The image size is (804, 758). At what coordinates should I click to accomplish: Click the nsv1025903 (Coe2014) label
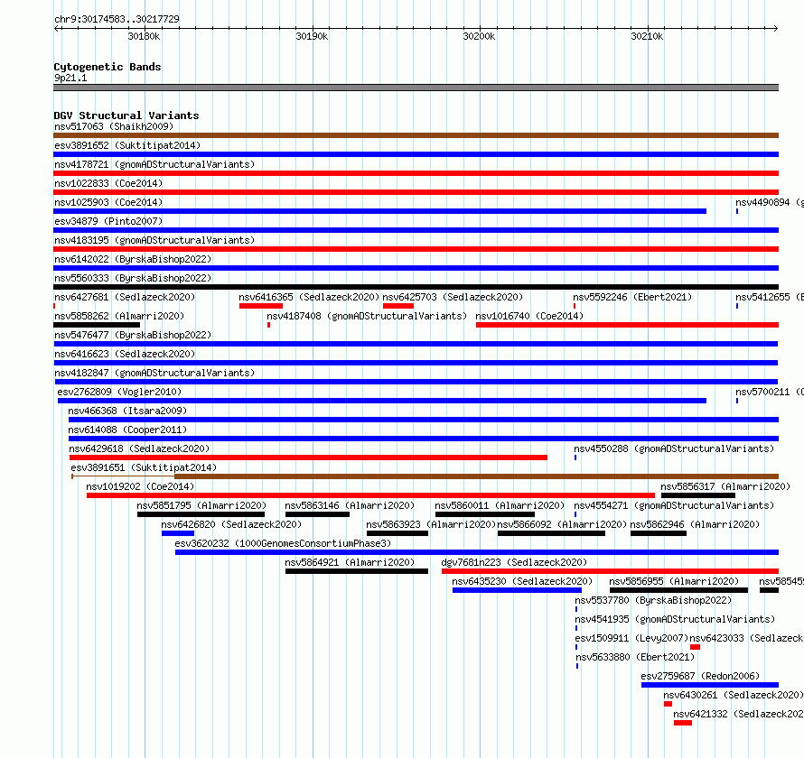pos(108,202)
